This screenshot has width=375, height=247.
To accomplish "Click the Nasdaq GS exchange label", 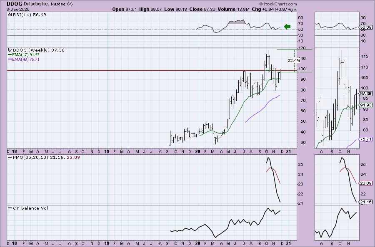I will click(x=62, y=4).
